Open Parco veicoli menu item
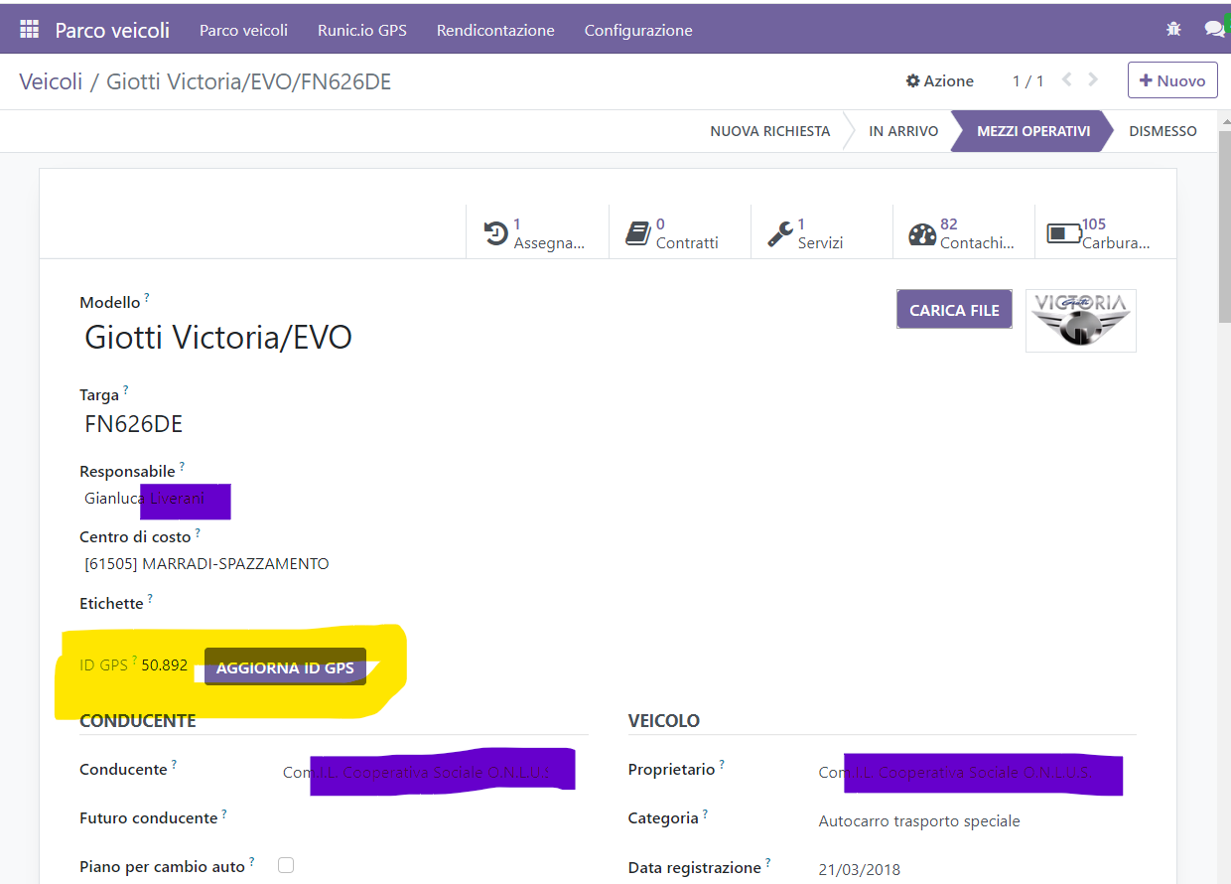 [x=243, y=30]
